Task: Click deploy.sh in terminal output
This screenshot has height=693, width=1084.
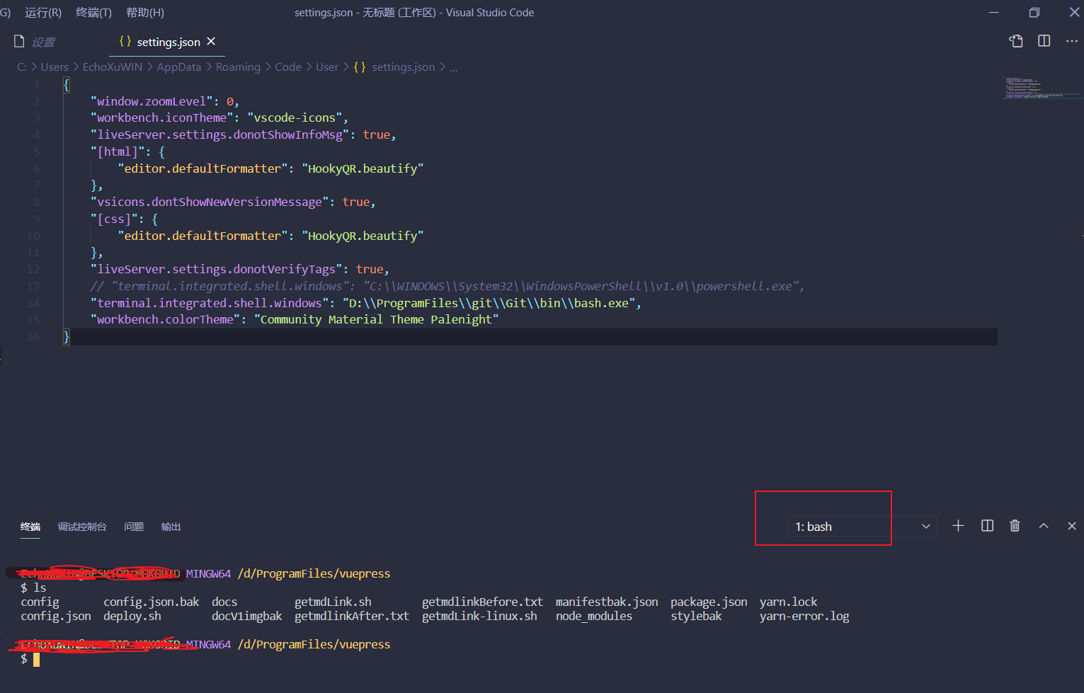Action: click(132, 617)
